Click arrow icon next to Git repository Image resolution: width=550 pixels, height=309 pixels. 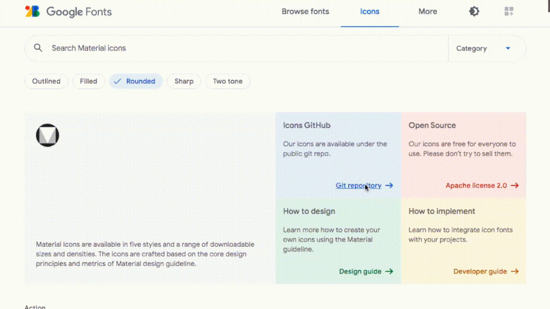pos(389,185)
